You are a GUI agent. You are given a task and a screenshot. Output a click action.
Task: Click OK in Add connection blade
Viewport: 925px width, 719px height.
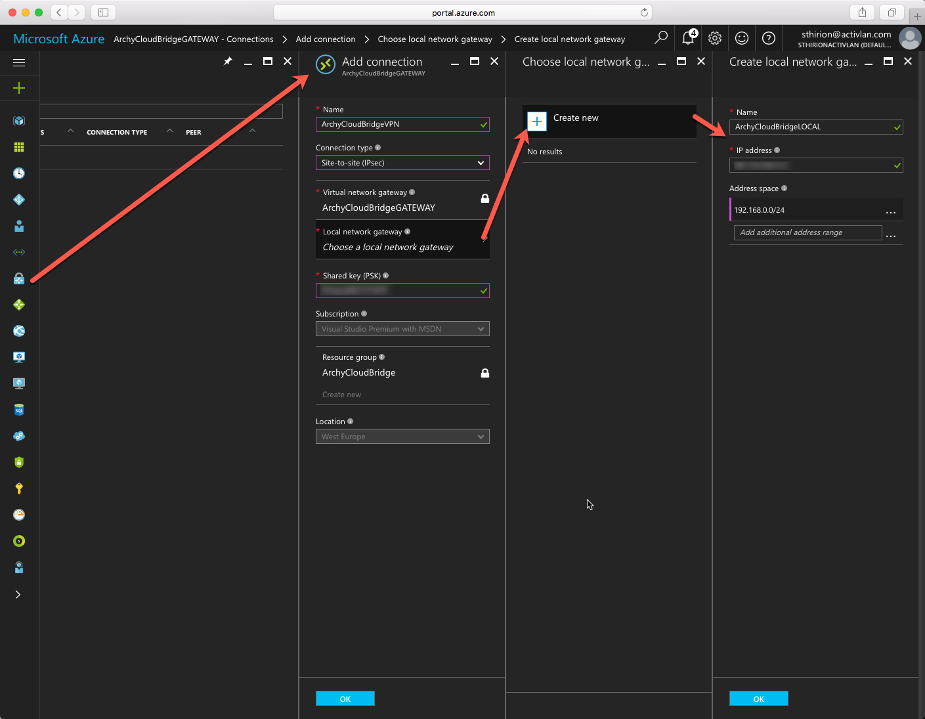tap(345, 699)
